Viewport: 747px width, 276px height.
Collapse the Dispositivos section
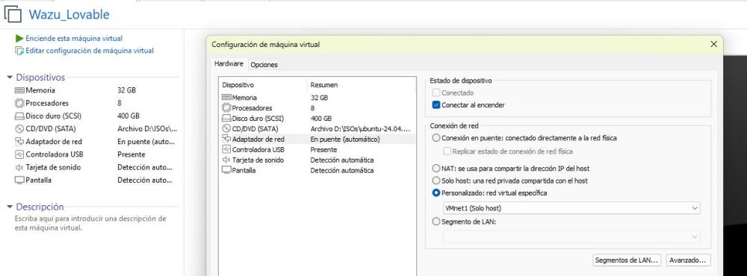[10, 78]
